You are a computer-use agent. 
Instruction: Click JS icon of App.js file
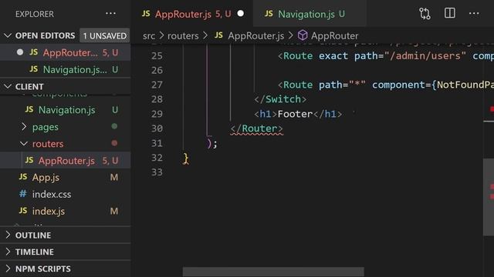point(23,177)
